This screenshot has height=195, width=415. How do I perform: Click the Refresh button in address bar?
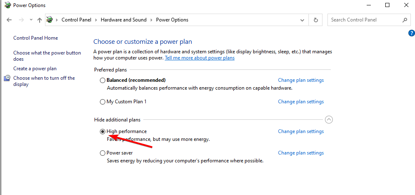pyautogui.click(x=316, y=20)
